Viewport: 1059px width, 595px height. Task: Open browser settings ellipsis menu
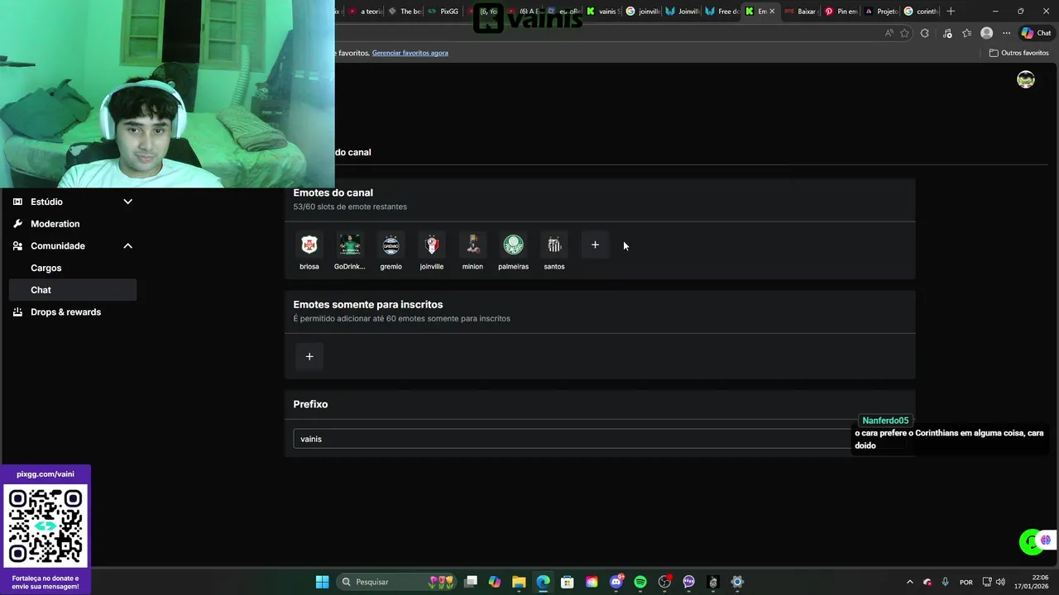click(x=1006, y=33)
